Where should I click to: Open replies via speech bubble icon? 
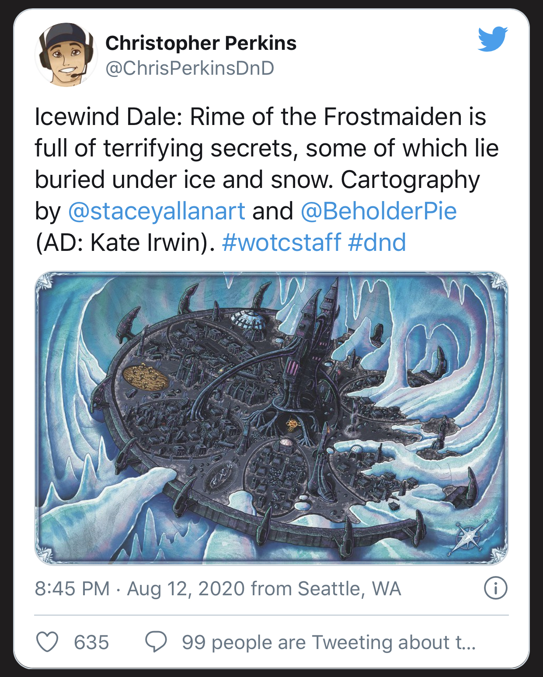(x=156, y=642)
